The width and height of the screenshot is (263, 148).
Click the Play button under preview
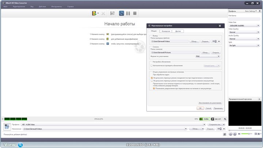tap(230, 134)
